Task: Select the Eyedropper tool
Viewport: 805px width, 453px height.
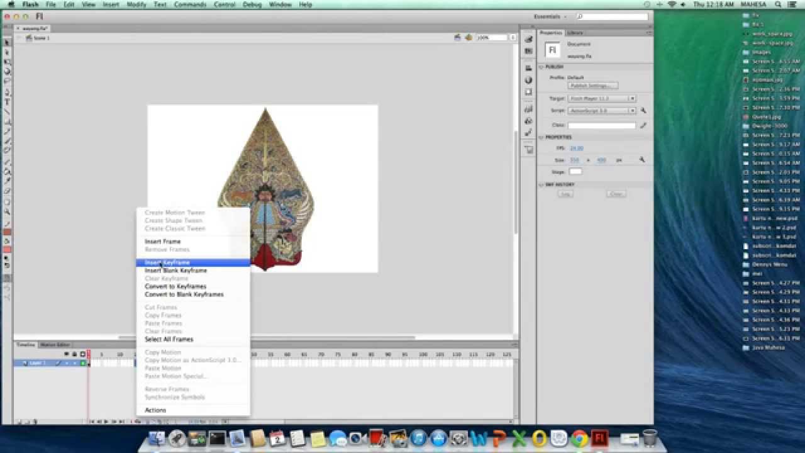Action: coord(7,181)
